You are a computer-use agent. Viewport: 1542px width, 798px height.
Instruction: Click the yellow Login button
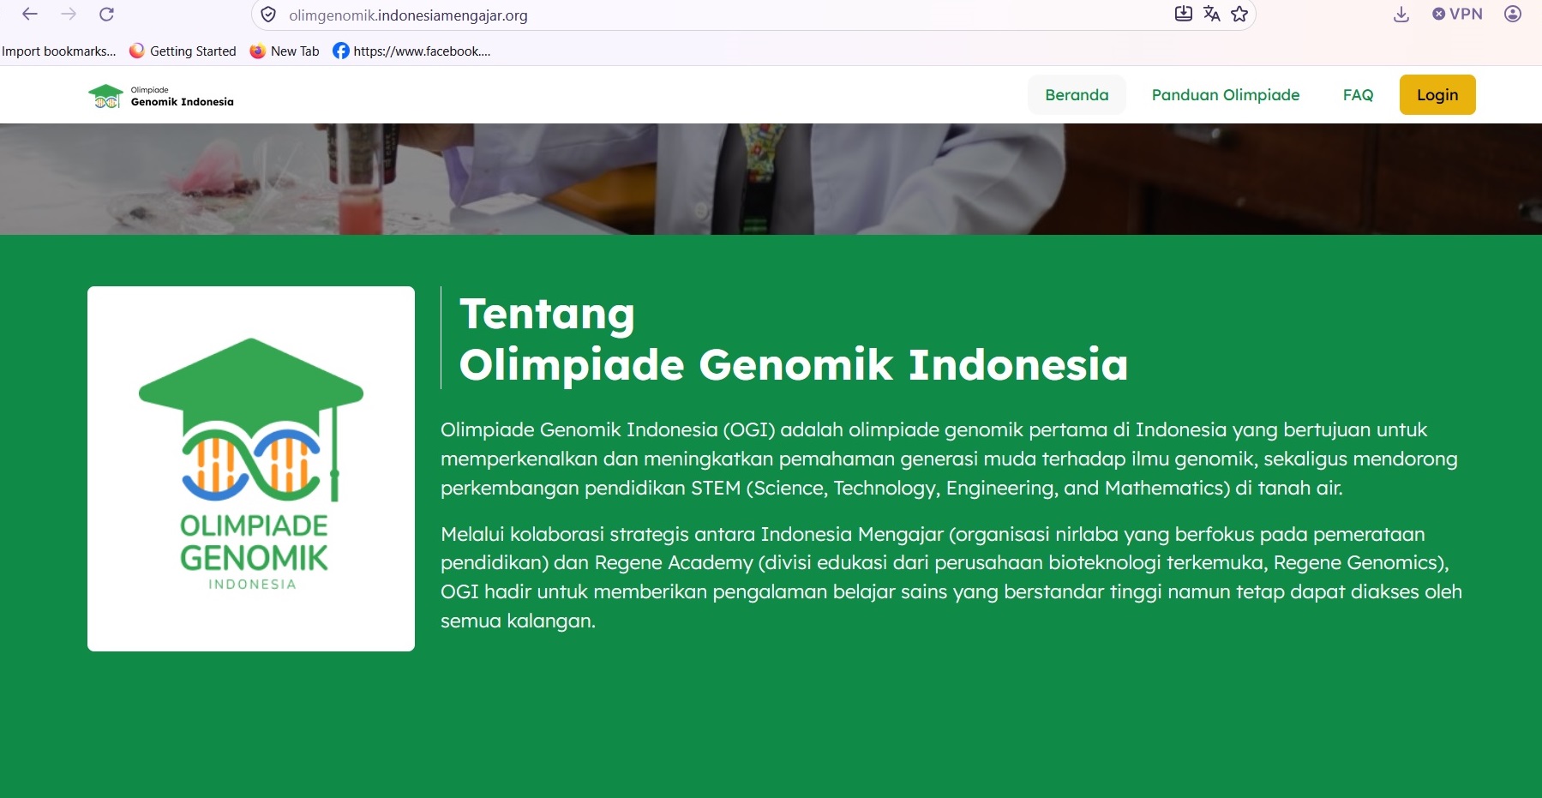coord(1437,95)
